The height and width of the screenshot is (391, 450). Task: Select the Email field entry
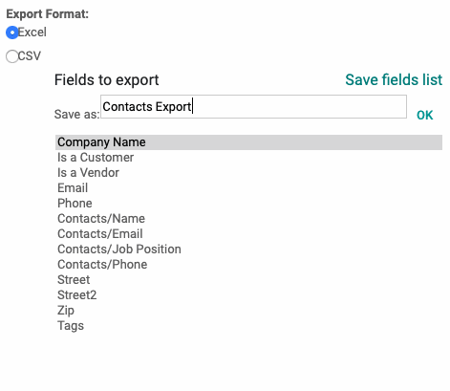[x=248, y=188]
